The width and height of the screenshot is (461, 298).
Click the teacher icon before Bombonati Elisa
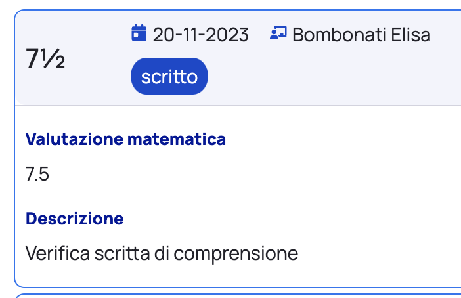click(x=278, y=33)
